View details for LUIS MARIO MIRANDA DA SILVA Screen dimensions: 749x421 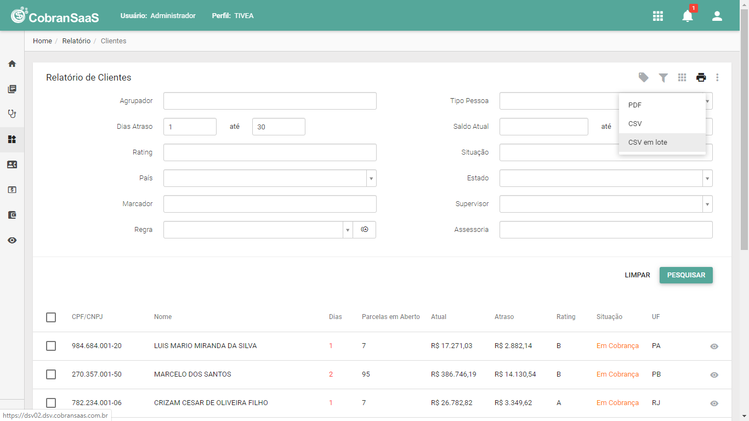[714, 346]
